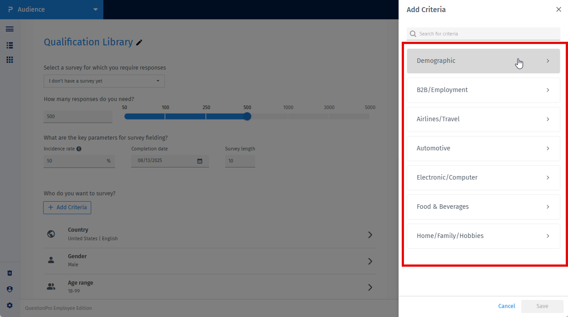Expand the Gender row chevron

(370, 261)
